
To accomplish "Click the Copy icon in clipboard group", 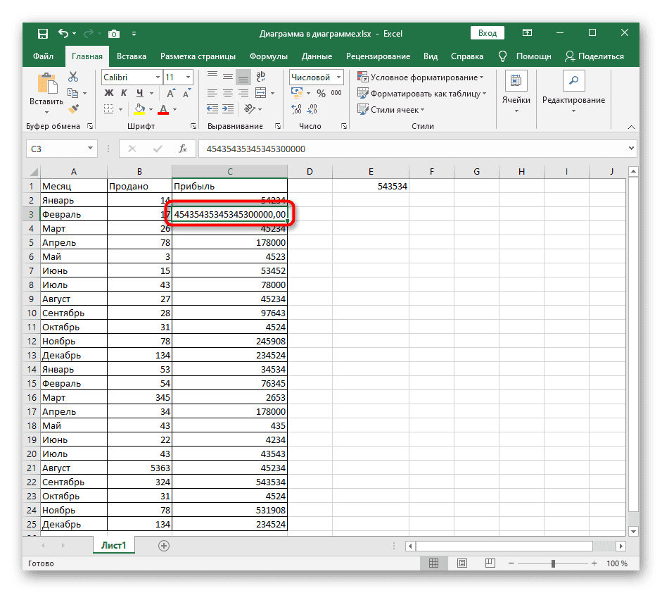I will pyautogui.click(x=72, y=92).
